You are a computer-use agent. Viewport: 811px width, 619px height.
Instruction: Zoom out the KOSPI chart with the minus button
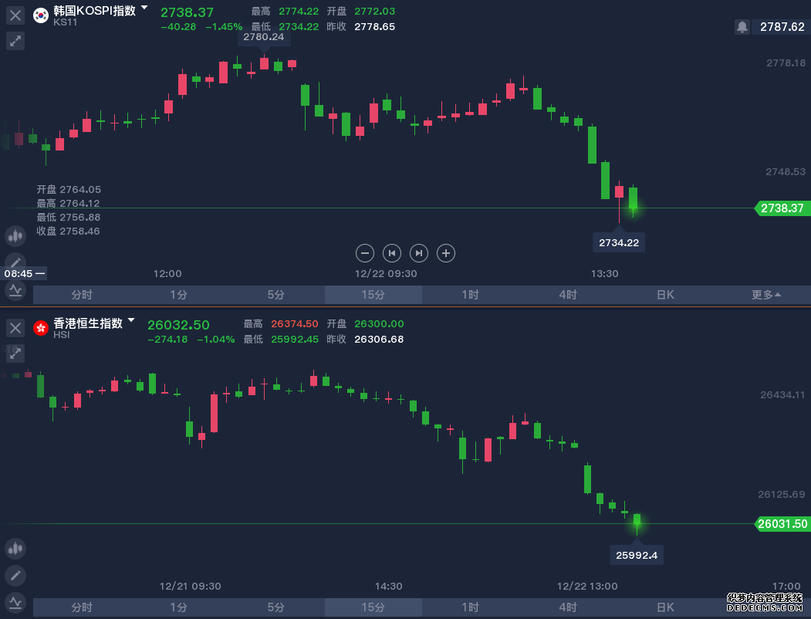(365, 253)
